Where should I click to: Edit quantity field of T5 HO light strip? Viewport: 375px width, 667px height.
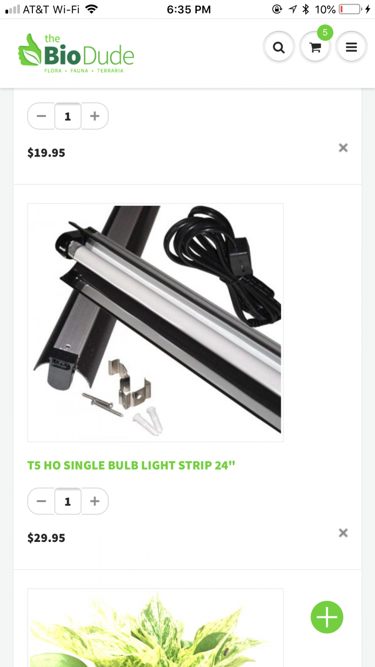tap(68, 501)
